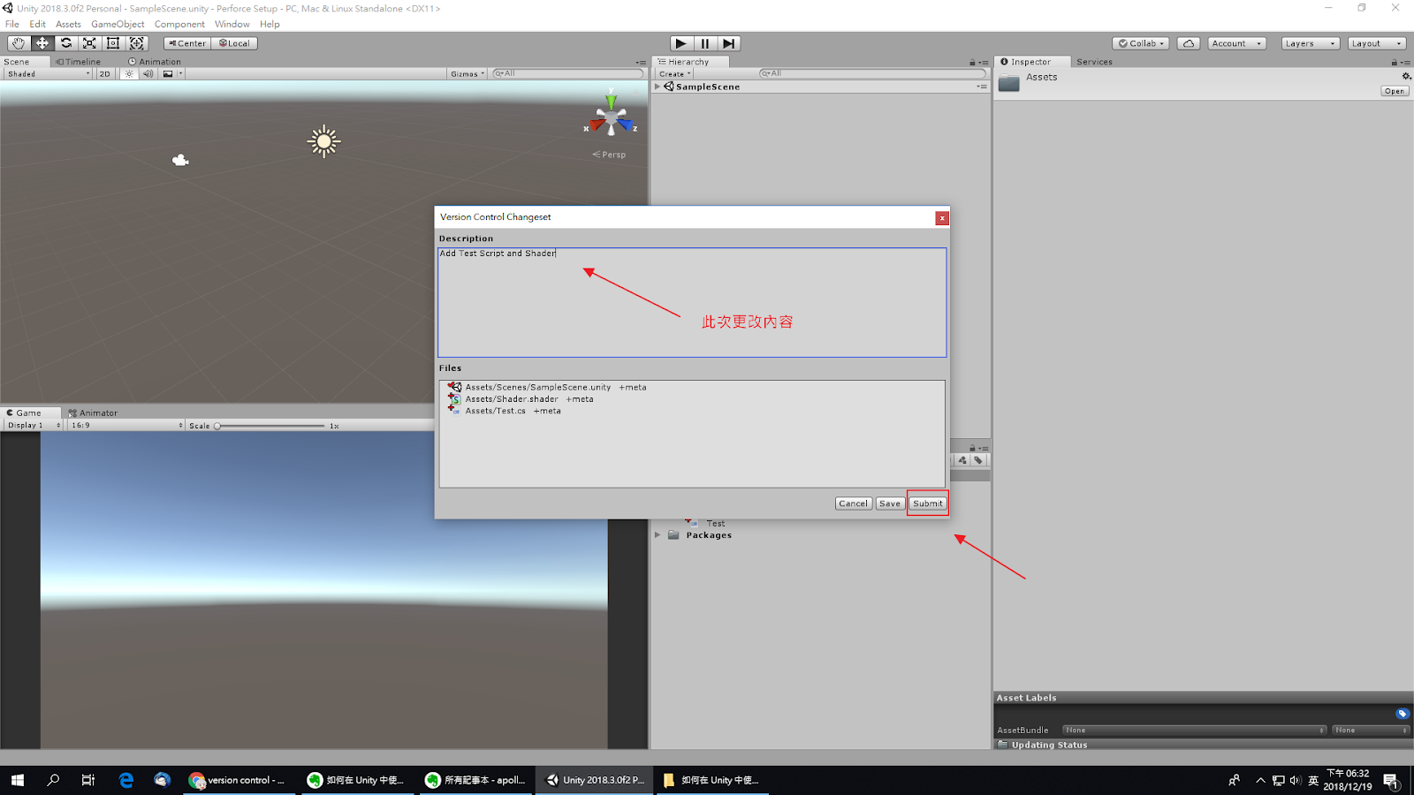The height and width of the screenshot is (795, 1414).
Task: Expand the Packages folder
Action: click(x=658, y=534)
